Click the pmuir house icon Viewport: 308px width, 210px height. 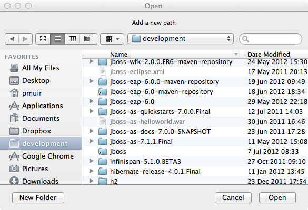pyautogui.click(x=14, y=93)
